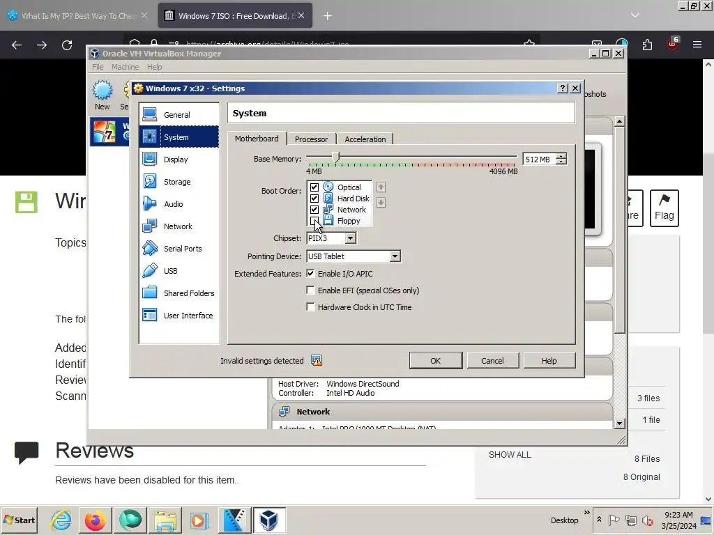Show hidden system tray icons

tap(599, 520)
